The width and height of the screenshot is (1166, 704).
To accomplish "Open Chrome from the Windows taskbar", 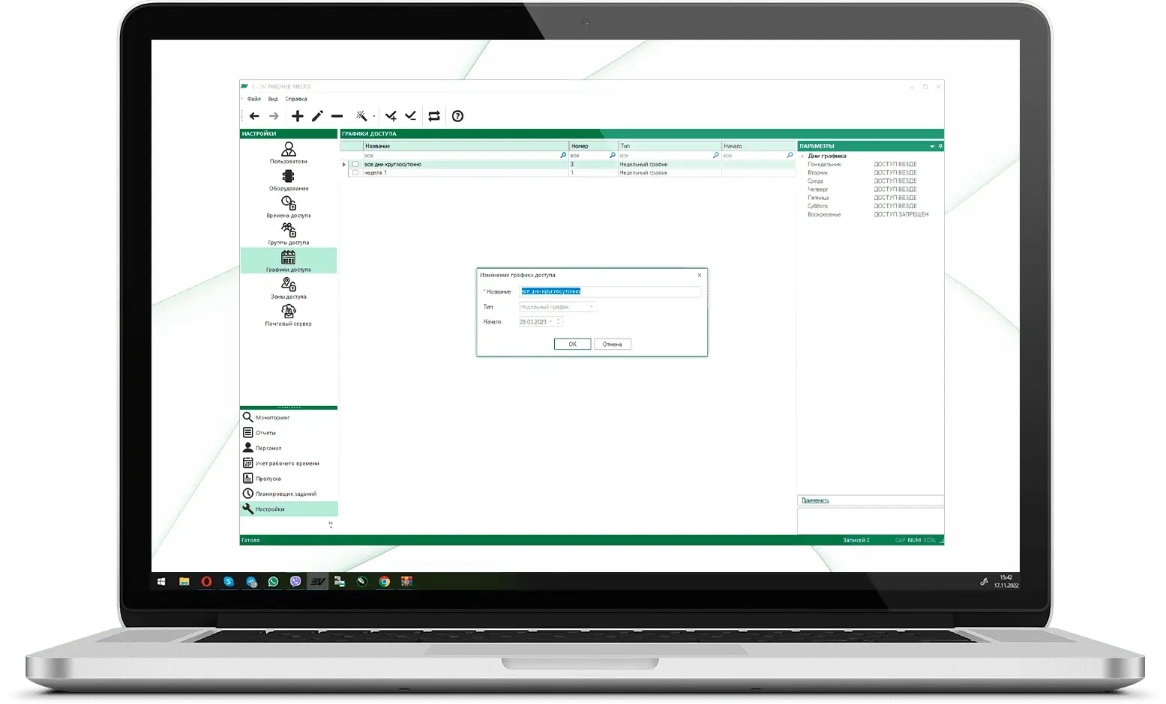I will tap(385, 581).
